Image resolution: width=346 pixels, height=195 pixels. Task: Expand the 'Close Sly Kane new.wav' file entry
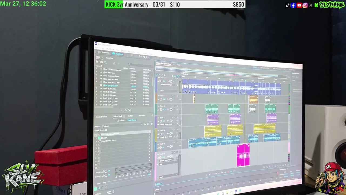point(97,68)
